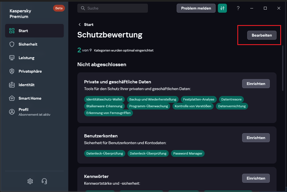This screenshot has width=287, height=192.
Task: Click the "2 von 9" score text
Action: click(x=84, y=50)
